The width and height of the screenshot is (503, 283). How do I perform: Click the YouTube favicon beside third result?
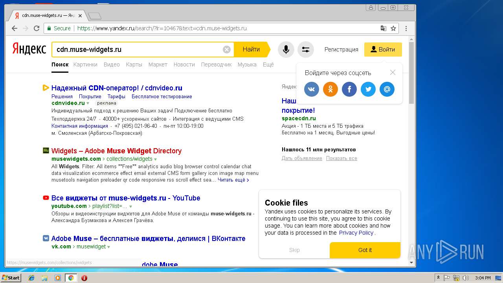[x=46, y=198]
